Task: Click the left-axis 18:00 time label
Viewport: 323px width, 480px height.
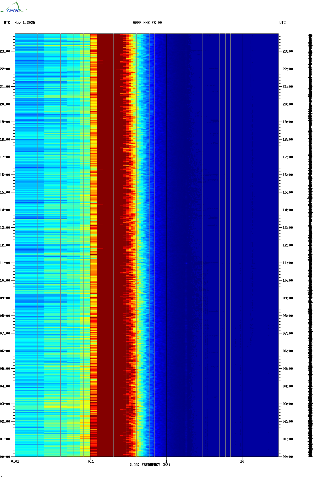Action: pyautogui.click(x=5, y=140)
